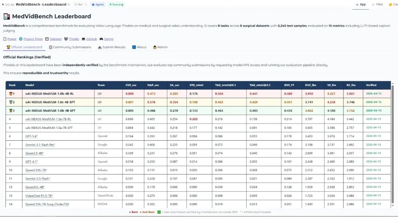Open uAI-NEXUS-MedVLM-1.0a-7B-SFT model link
Screen dimensions: 398x217
[x=49, y=128]
